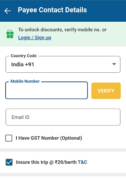Click the Insure this trip ₹20/berth label
Image resolution: width=126 pixels, height=179 pixels.
(46, 162)
